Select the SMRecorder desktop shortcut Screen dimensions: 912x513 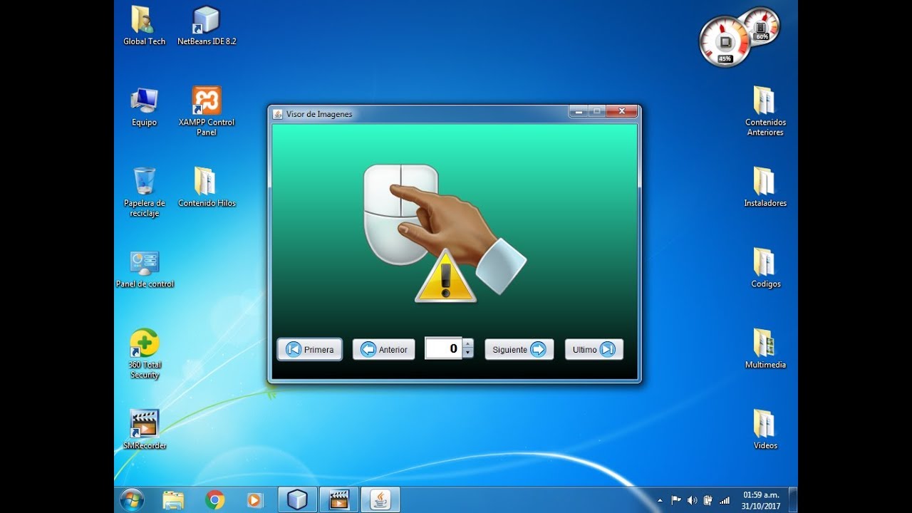(x=145, y=430)
